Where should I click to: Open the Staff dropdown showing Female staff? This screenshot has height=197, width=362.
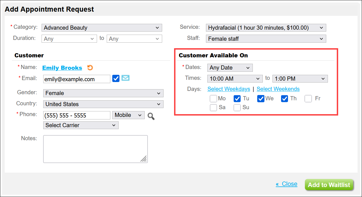(x=266, y=39)
